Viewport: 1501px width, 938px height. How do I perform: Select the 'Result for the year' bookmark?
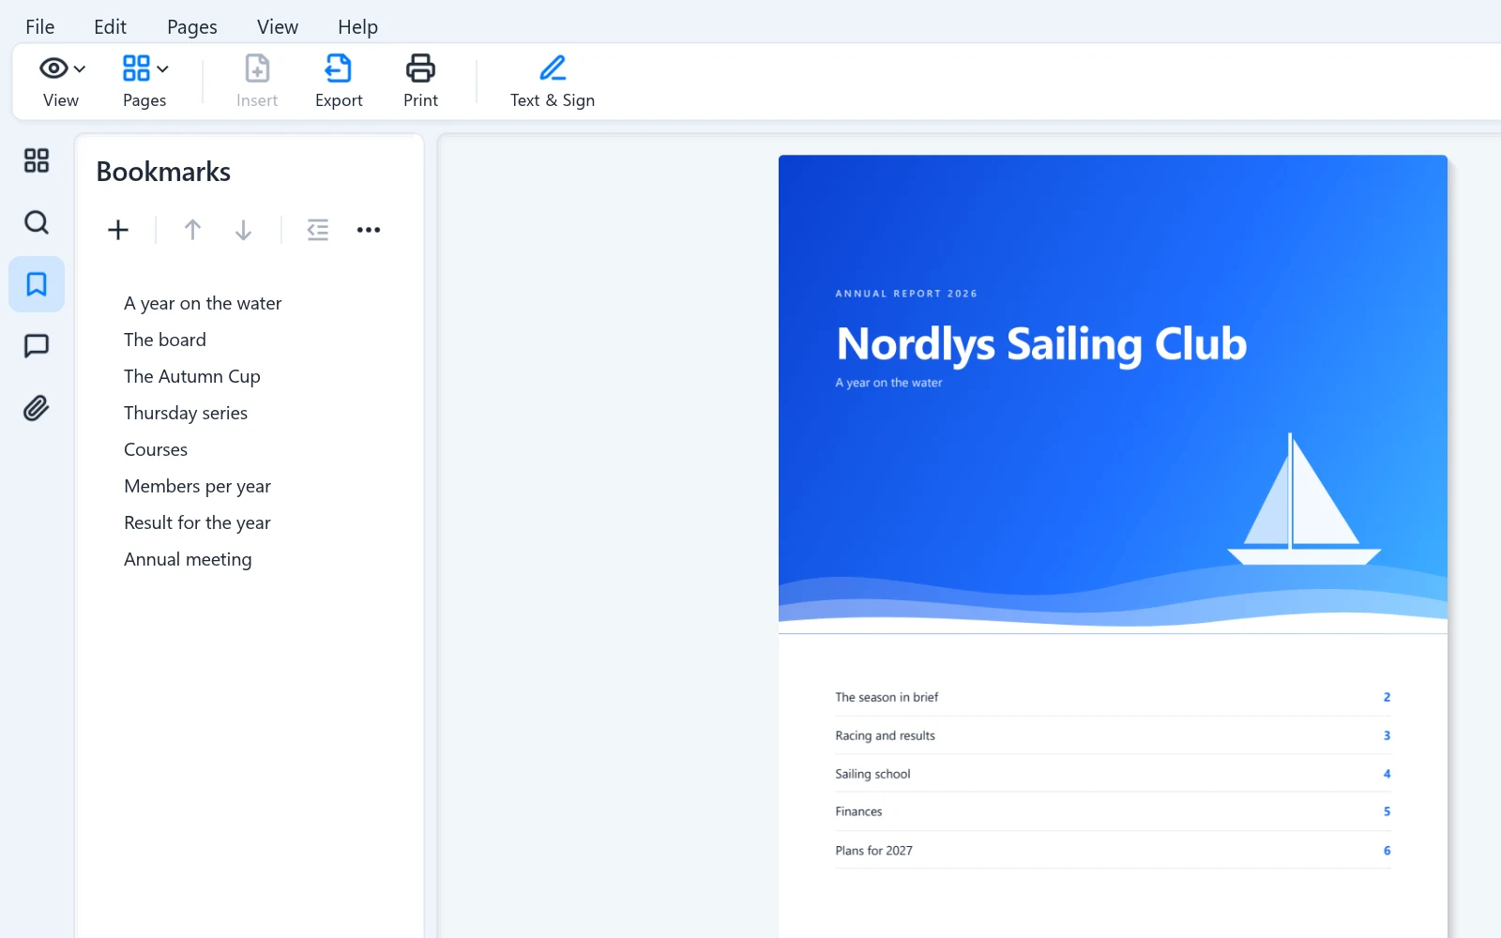[x=198, y=522]
